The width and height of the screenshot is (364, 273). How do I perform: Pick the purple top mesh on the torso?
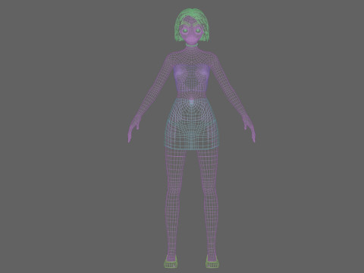tap(192, 78)
